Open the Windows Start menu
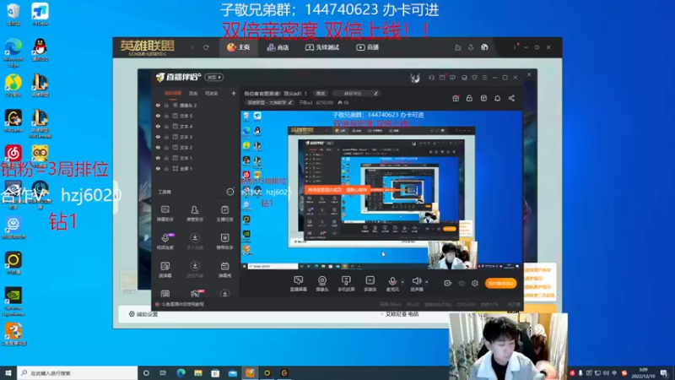 pos(8,373)
